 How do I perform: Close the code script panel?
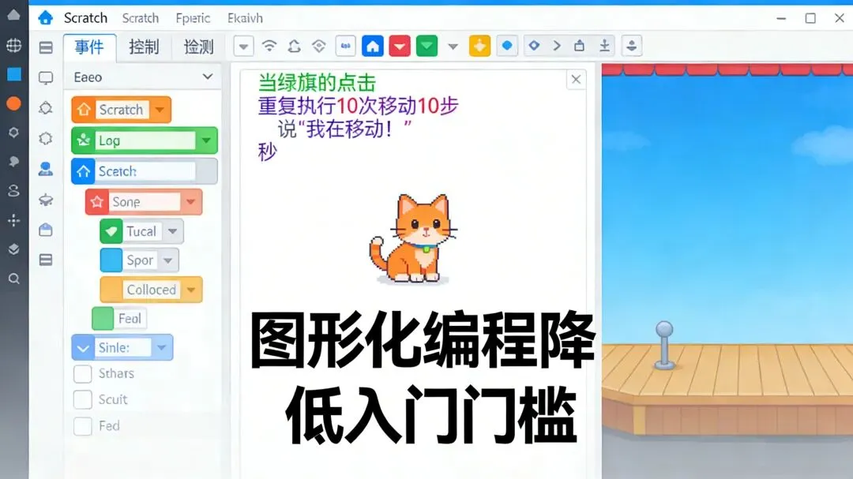click(x=576, y=80)
